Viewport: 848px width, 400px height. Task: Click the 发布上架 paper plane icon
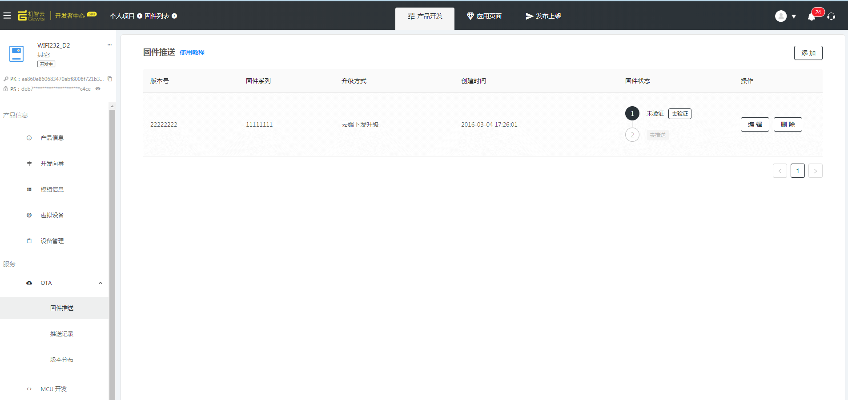pyautogui.click(x=529, y=16)
